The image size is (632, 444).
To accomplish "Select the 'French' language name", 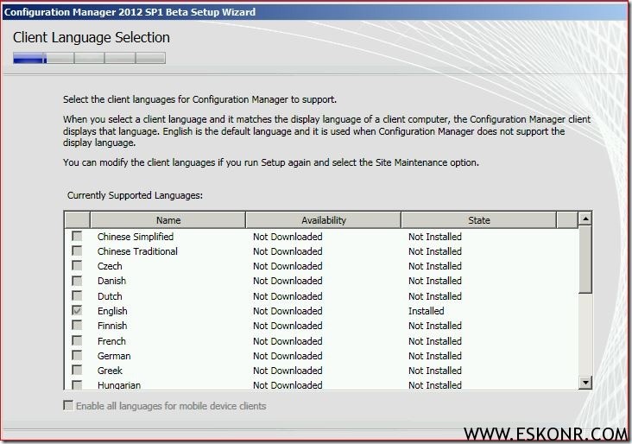I will coord(111,341).
